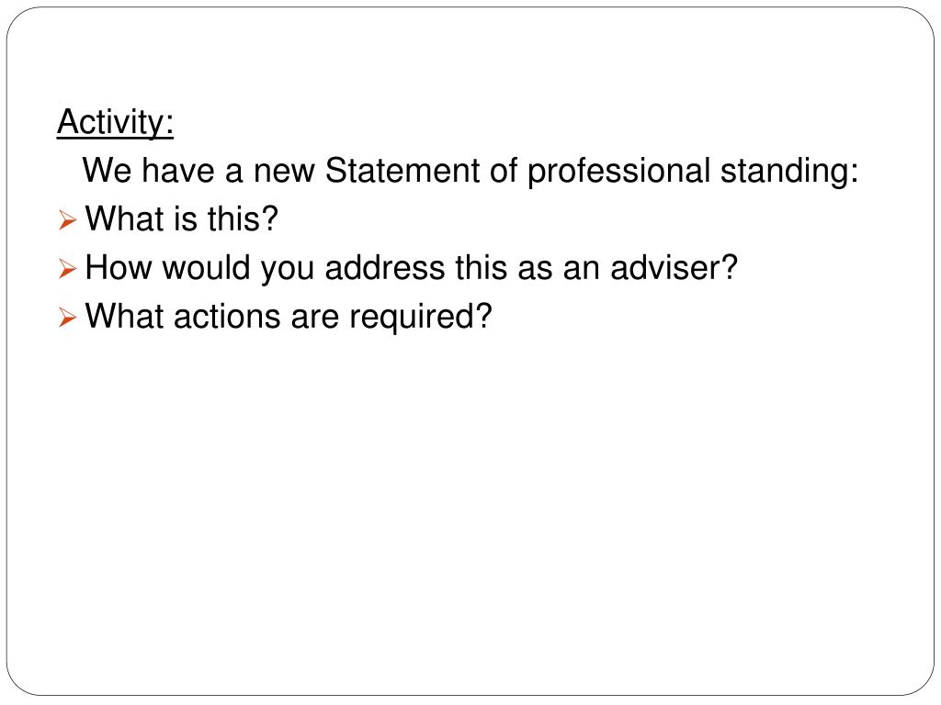Select the underlined 'Activity:' heading
Screen dimensions: 941x705
coord(115,124)
